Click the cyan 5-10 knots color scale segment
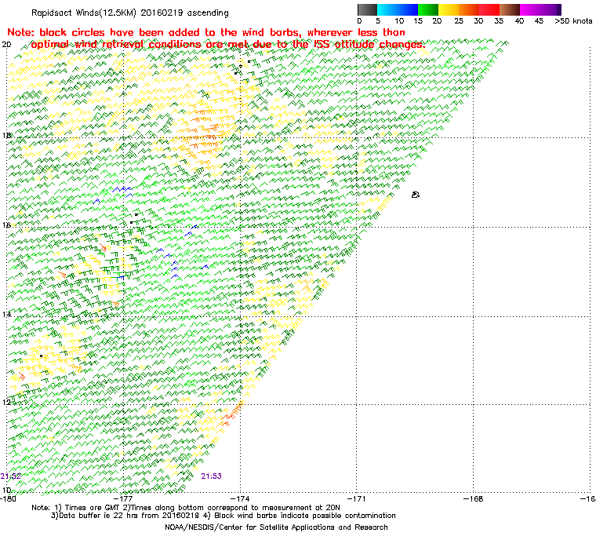 (387, 9)
